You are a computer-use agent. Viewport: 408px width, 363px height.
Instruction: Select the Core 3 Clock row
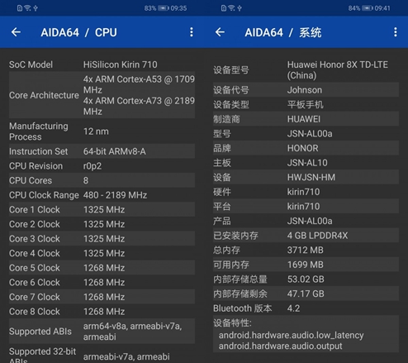pyautogui.click(x=102, y=239)
